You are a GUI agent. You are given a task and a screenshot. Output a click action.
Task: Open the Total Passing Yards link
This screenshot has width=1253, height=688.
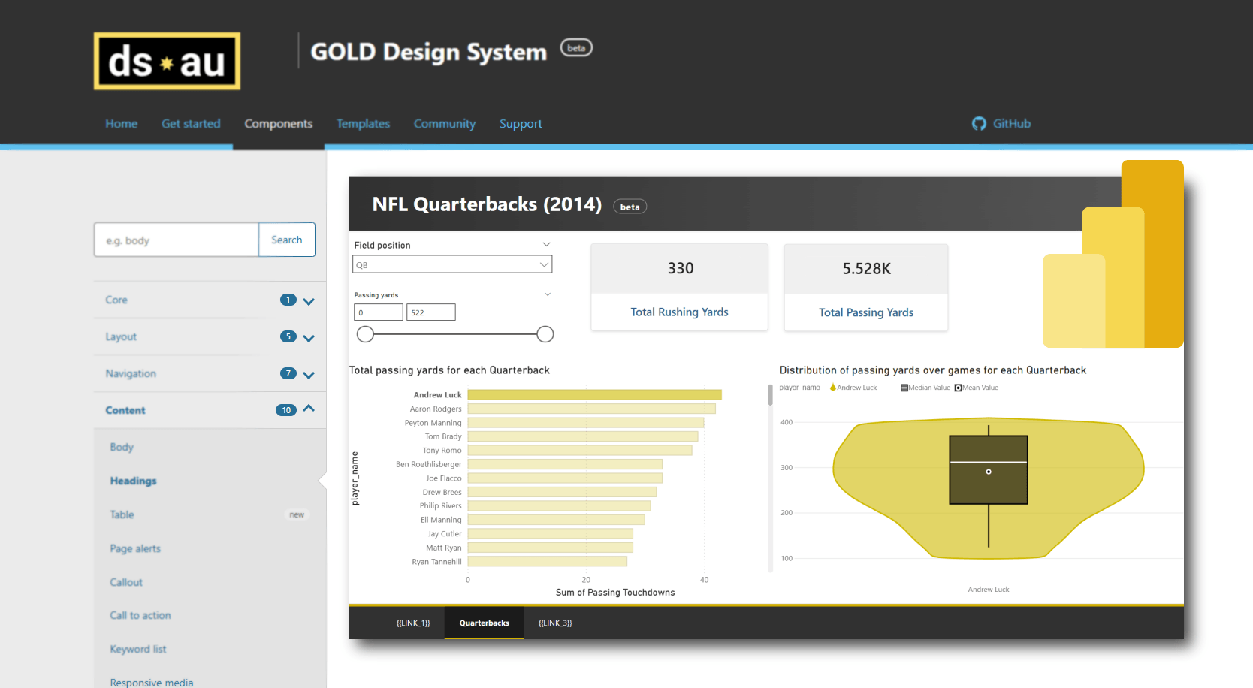pos(865,312)
